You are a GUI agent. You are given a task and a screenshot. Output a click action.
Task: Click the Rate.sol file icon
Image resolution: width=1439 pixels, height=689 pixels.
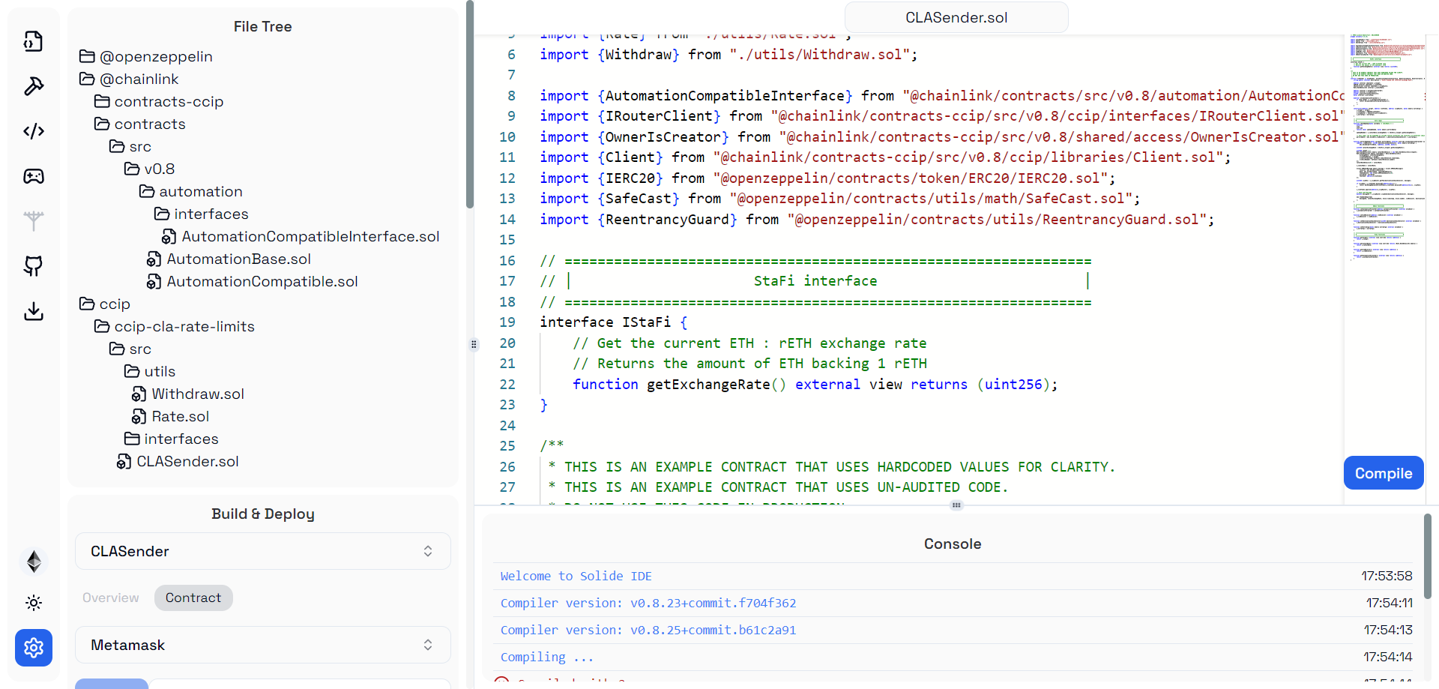tap(139, 417)
